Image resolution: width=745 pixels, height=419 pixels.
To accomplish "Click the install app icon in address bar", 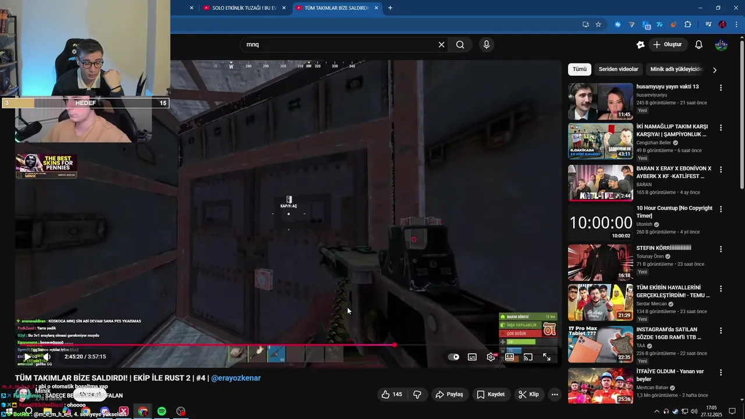I will pos(586,24).
